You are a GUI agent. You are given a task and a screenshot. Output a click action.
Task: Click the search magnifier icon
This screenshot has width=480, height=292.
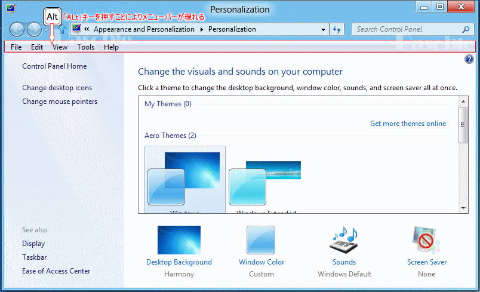pyautogui.click(x=466, y=29)
